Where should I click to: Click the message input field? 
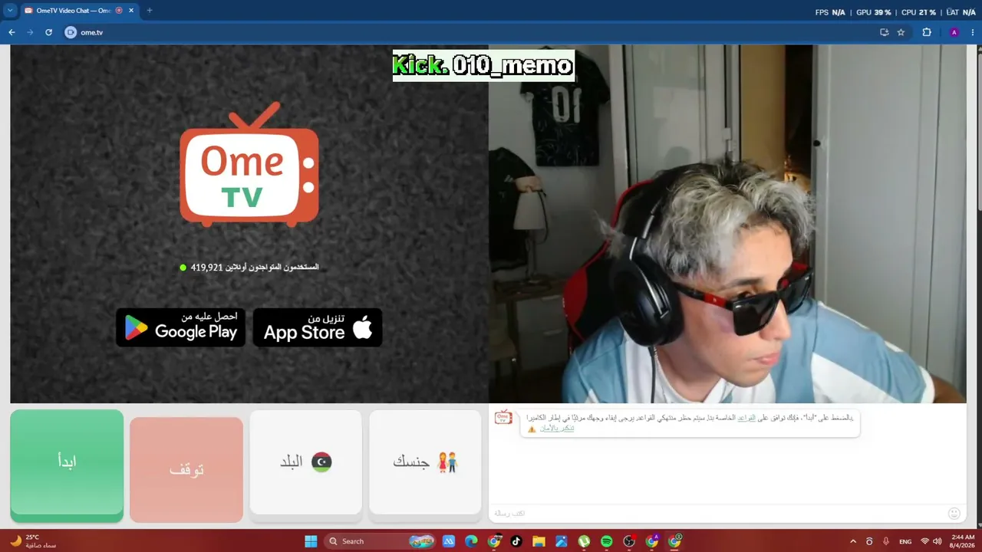pyautogui.click(x=717, y=513)
